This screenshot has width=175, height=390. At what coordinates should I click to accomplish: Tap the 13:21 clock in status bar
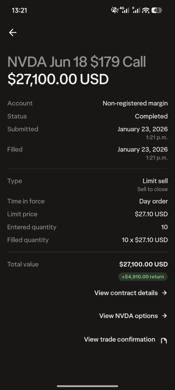click(19, 10)
